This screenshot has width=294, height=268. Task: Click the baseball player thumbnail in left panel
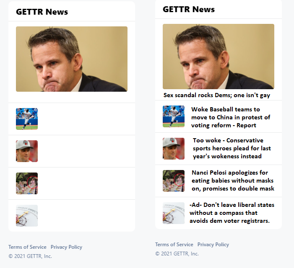tap(27, 119)
